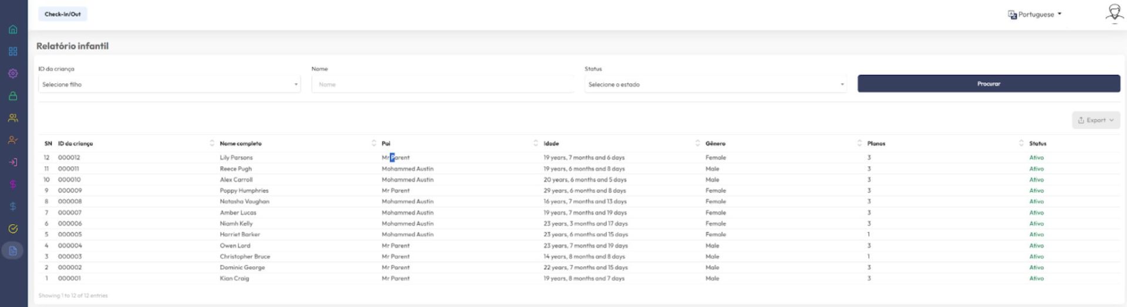Open the settings gear icon in sidebar
The image size is (1127, 307).
13,74
